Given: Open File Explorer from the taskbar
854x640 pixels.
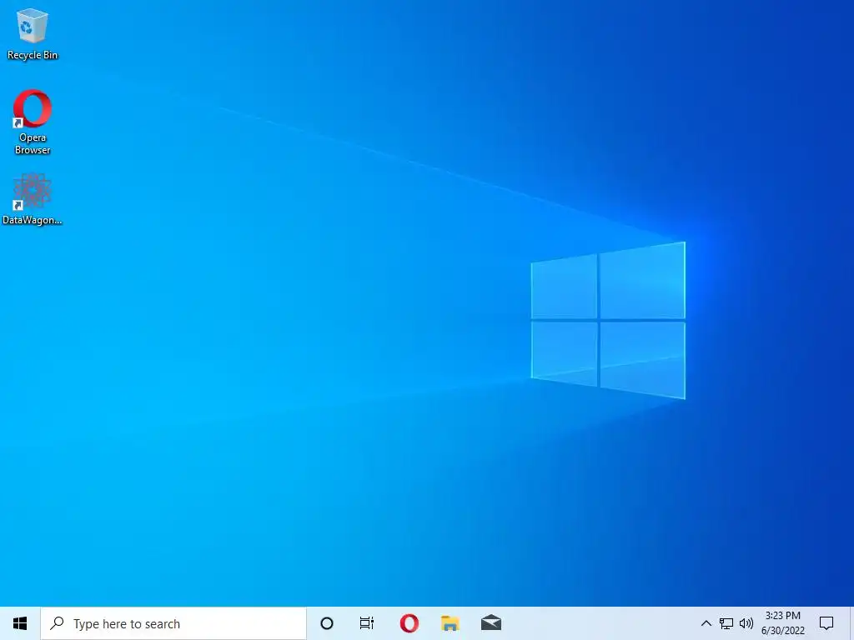Looking at the screenshot, I should click(450, 623).
